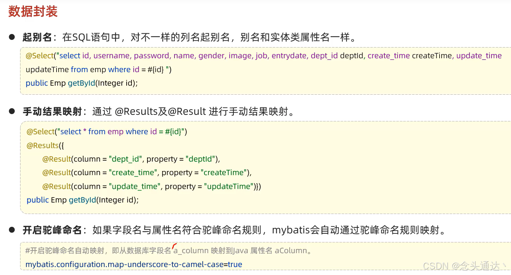Click the getById method name in first snippet
The height and width of the screenshot is (275, 511).
coord(82,83)
